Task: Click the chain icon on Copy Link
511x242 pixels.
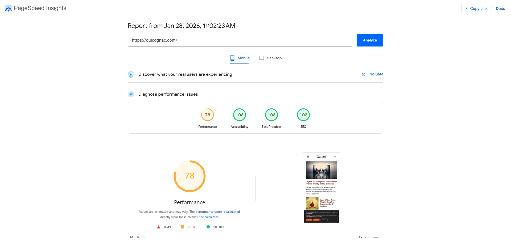Action: click(x=467, y=8)
